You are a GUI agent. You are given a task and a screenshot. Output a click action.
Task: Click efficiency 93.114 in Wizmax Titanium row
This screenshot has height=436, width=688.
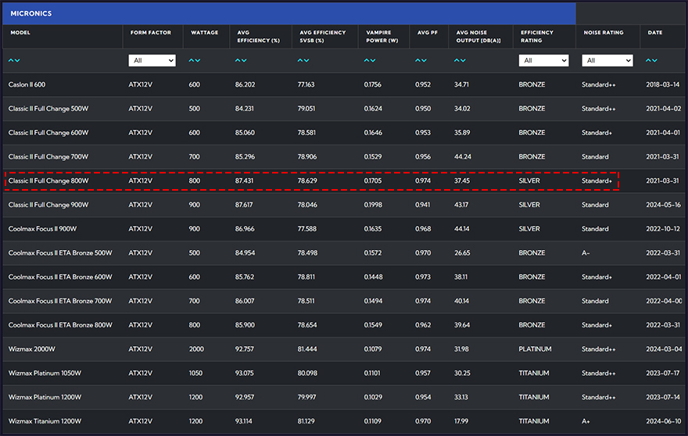pos(243,421)
